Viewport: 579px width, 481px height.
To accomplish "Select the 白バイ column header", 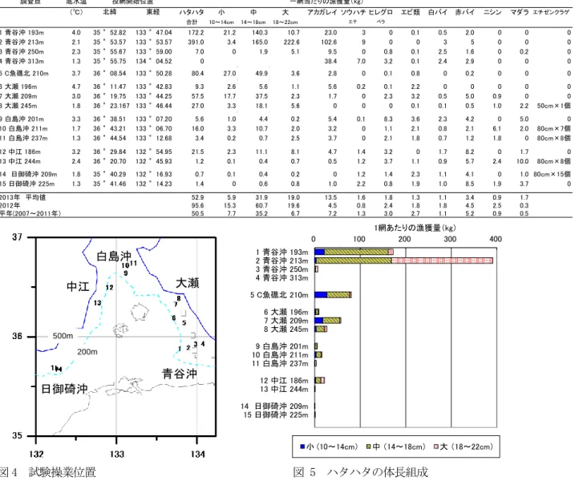I will tap(438, 12).
